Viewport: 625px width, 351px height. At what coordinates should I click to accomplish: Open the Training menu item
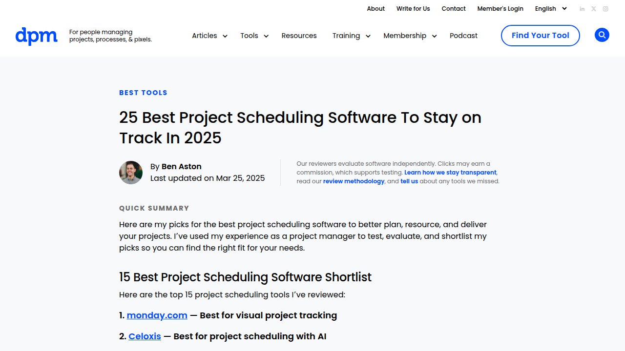click(x=346, y=36)
